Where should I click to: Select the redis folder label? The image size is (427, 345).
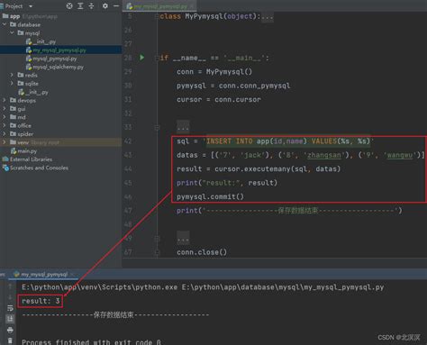pyautogui.click(x=32, y=75)
